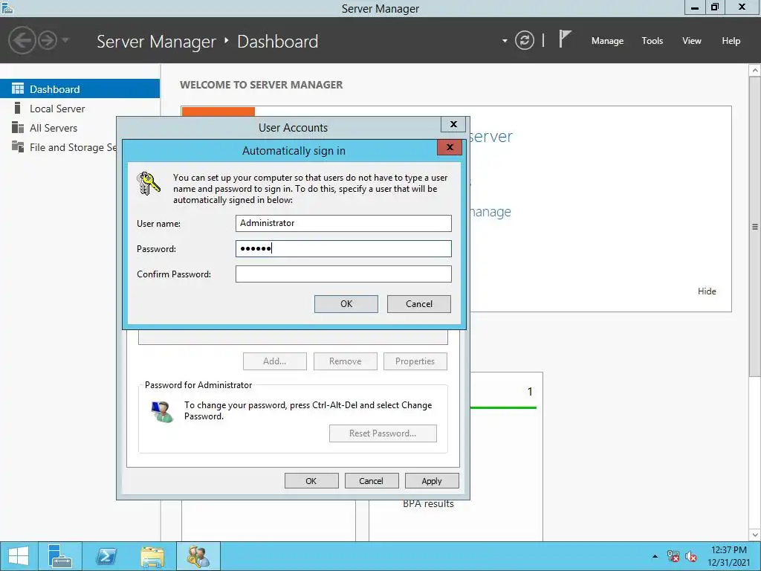Open the Tools menu

coord(652,41)
